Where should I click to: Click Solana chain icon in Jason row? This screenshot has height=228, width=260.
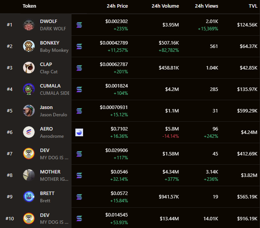(79, 111)
